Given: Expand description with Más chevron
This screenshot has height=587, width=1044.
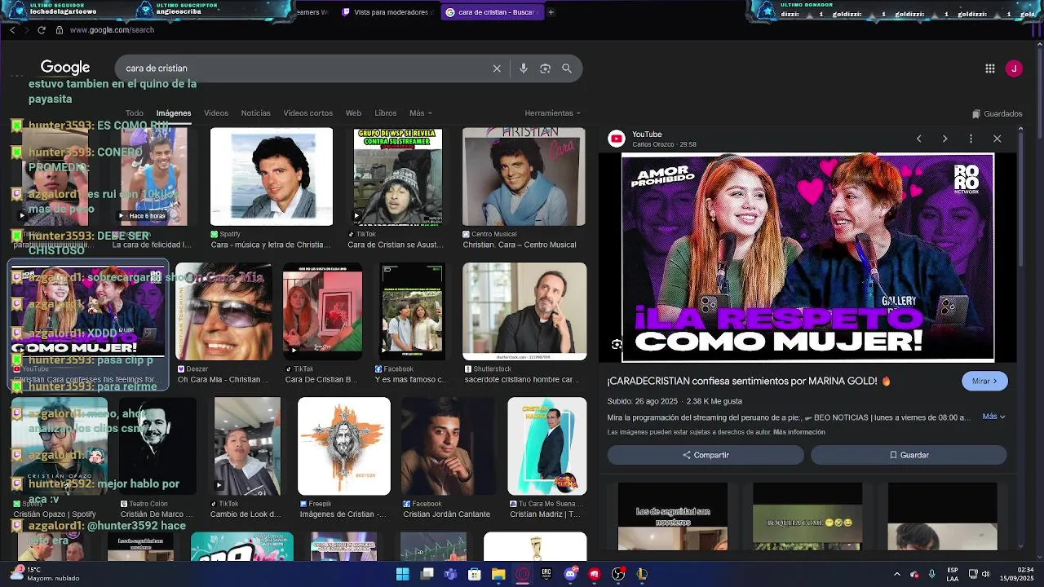Looking at the screenshot, I should 993,417.
